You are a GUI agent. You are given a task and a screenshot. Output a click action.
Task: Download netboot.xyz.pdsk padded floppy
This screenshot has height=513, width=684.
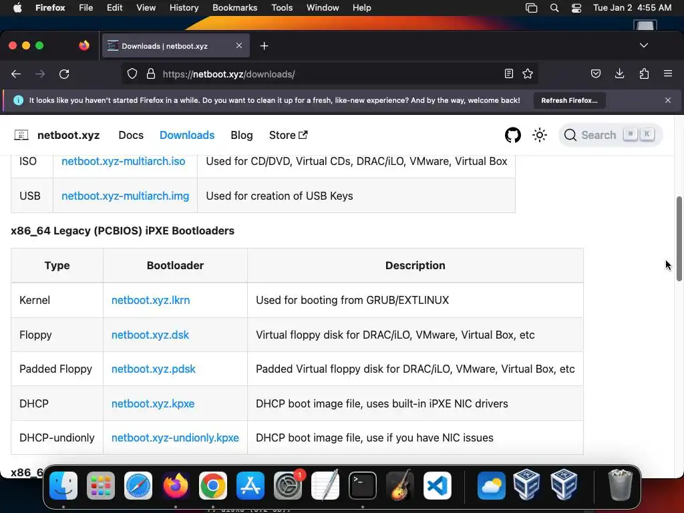click(154, 369)
